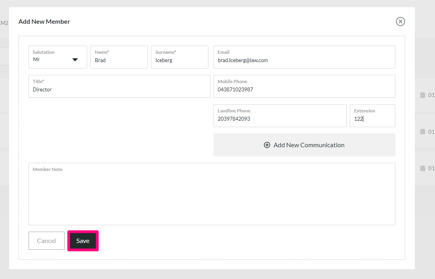Image resolution: width=435 pixels, height=279 pixels.
Task: Click the Add New Communication button
Action: pos(304,145)
